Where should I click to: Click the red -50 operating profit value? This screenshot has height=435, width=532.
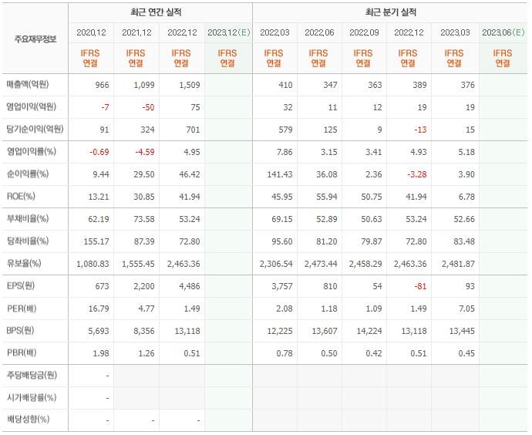[x=148, y=107]
